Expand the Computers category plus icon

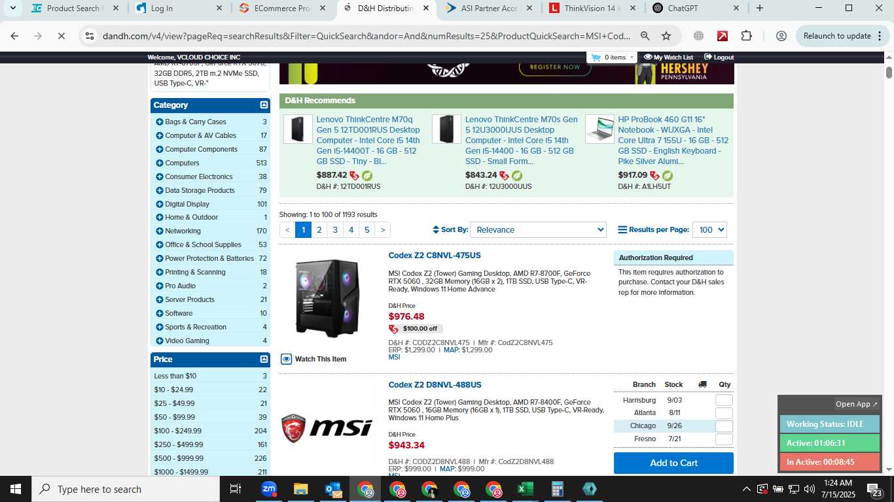pos(160,163)
